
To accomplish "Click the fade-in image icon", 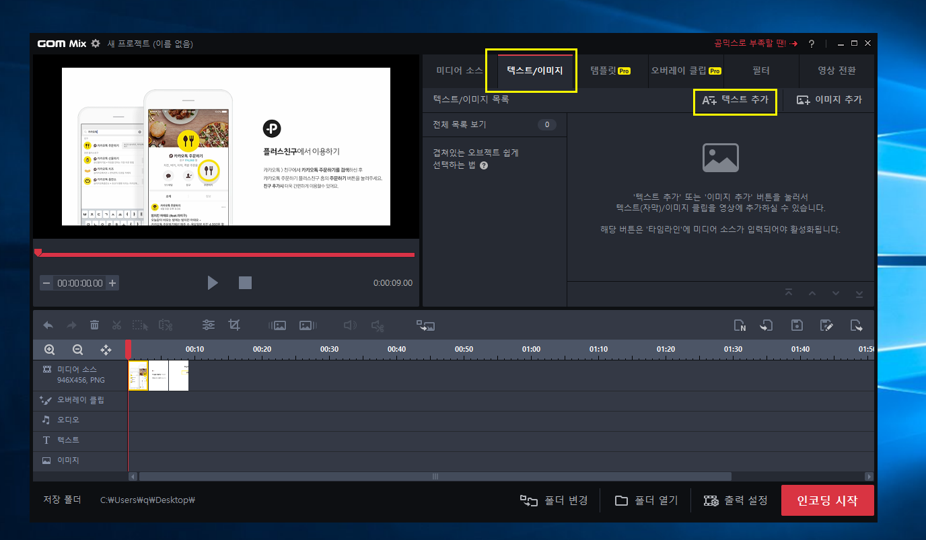I will (x=278, y=325).
